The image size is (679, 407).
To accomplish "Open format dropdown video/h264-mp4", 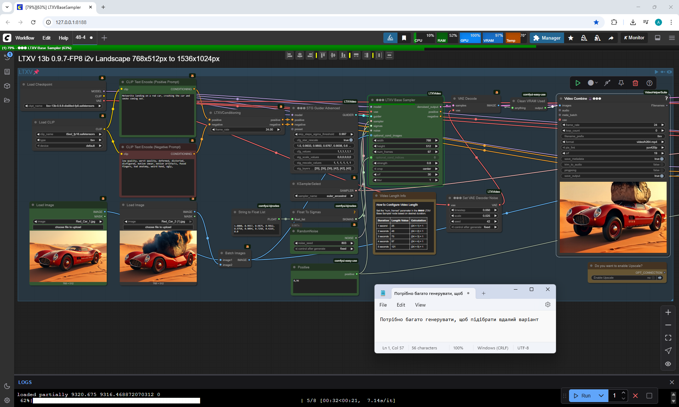I will click(613, 142).
